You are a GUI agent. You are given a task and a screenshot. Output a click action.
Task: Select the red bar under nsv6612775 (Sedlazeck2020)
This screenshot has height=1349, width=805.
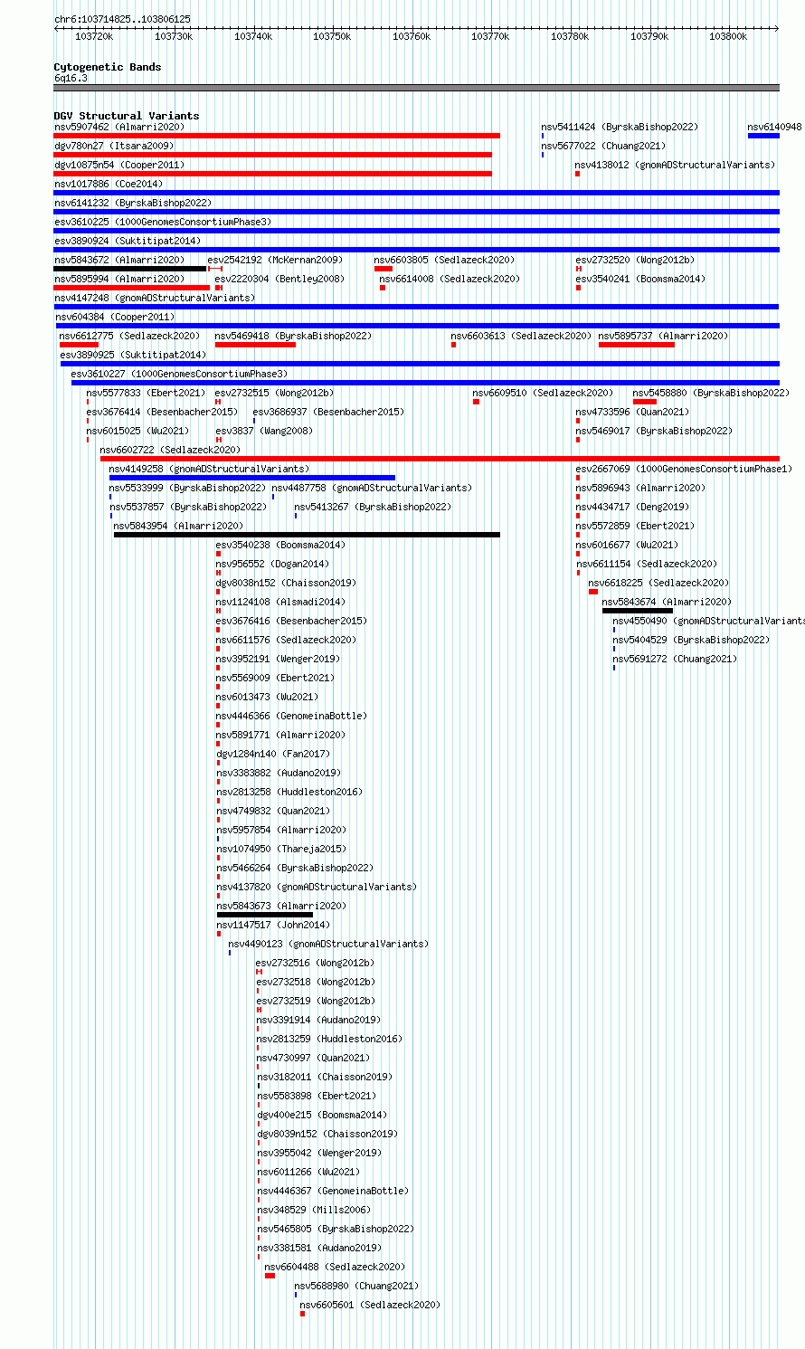pos(80,345)
